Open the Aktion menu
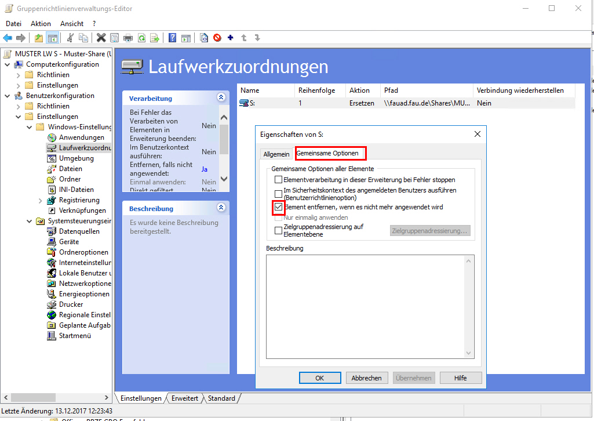Image resolution: width=594 pixels, height=421 pixels. (x=41, y=24)
